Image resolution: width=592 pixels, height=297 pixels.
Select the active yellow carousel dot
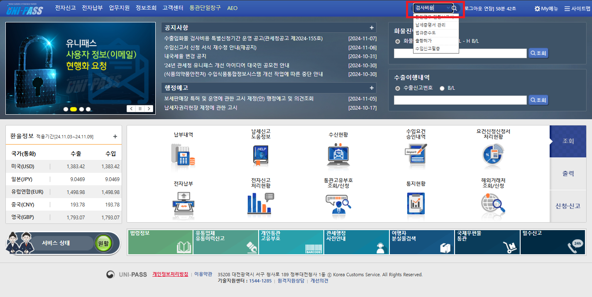(73, 109)
